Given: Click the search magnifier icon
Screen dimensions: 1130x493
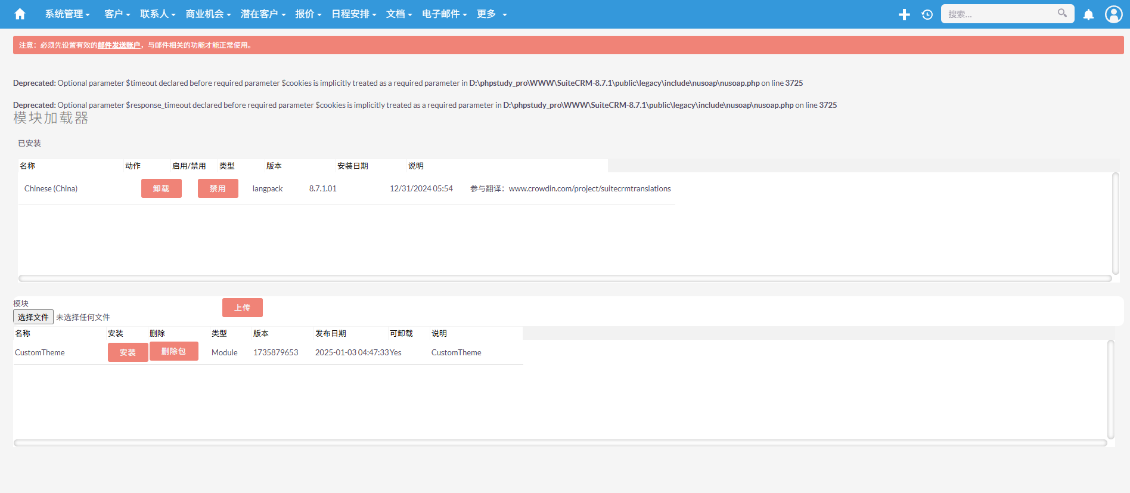Looking at the screenshot, I should click(x=1062, y=13).
